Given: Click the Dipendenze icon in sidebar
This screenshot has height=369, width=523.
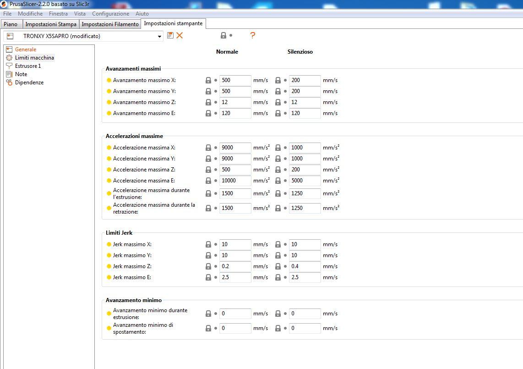Looking at the screenshot, I should coord(9,83).
